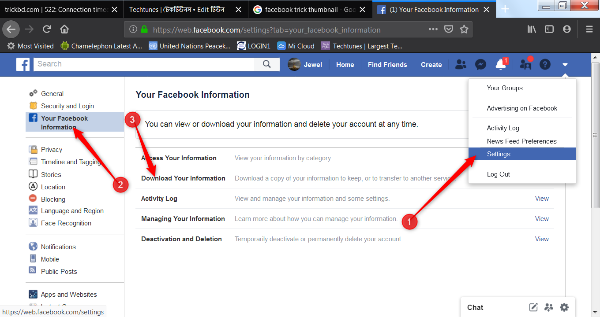This screenshot has height=317, width=600.
Task: Open Chat settings gear icon
Action: [564, 307]
